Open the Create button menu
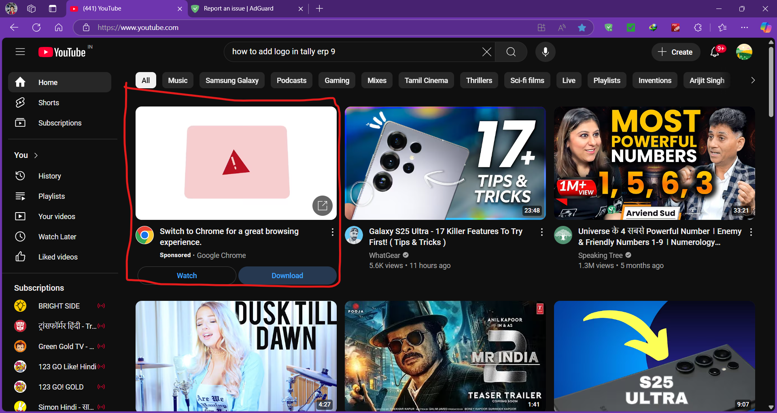 [675, 52]
